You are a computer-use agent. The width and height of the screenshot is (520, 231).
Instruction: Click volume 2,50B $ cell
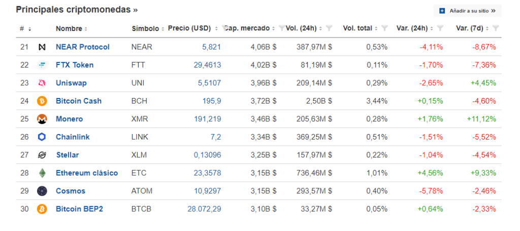tap(319, 101)
